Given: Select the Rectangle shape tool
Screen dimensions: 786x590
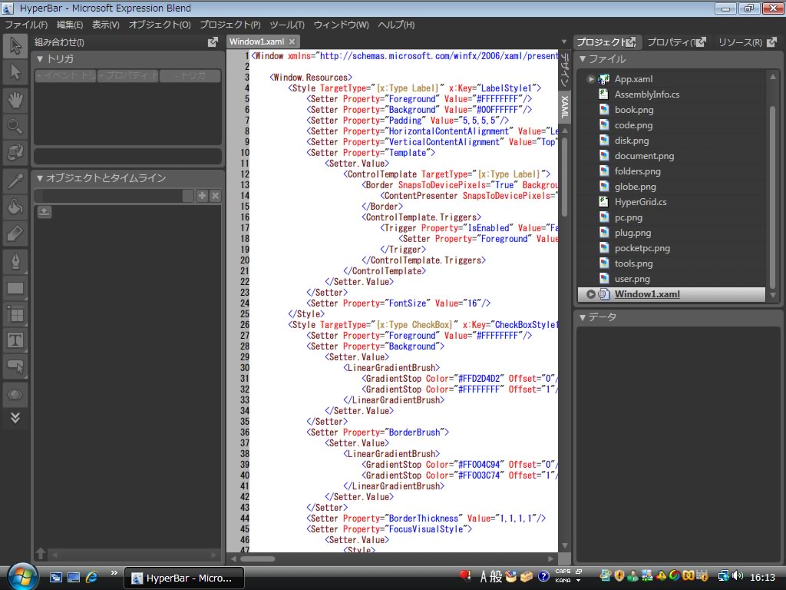Looking at the screenshot, I should (x=15, y=288).
